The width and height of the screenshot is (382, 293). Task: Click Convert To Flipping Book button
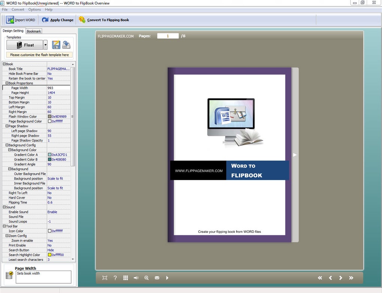click(103, 20)
